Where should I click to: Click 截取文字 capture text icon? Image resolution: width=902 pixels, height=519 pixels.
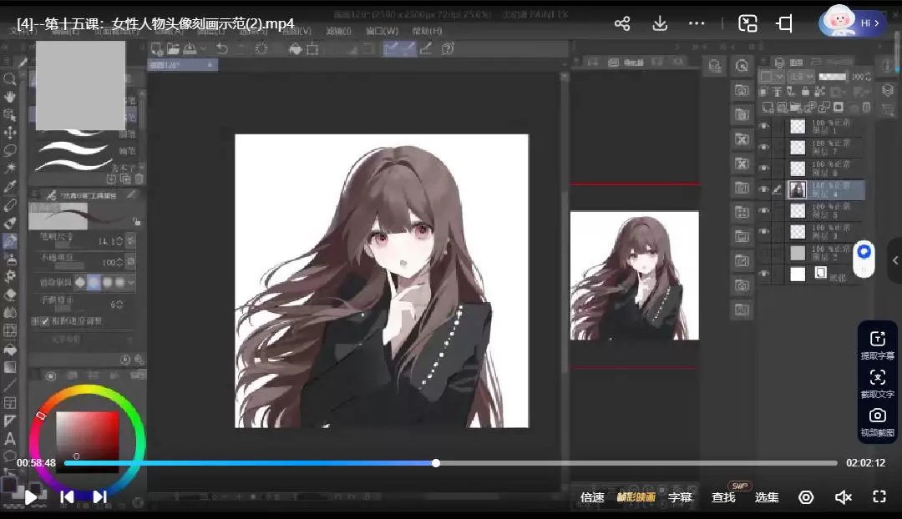point(877,383)
